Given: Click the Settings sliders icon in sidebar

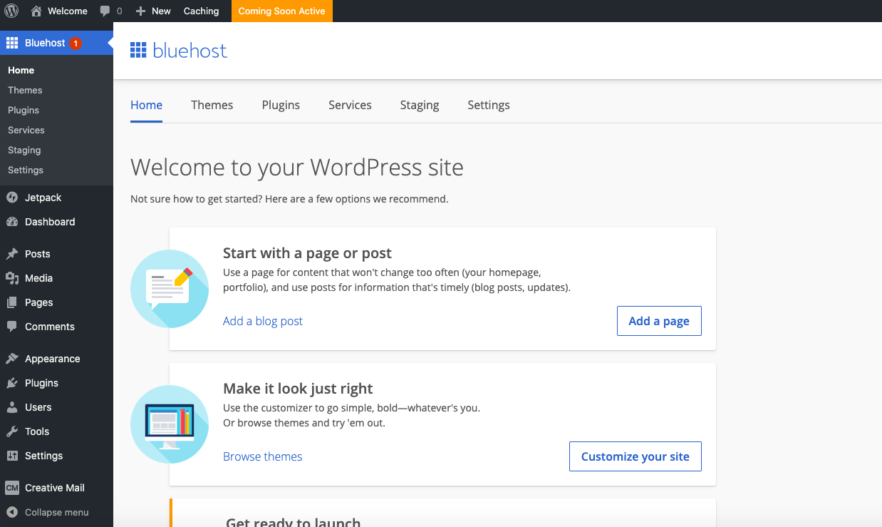Looking at the screenshot, I should point(11,456).
